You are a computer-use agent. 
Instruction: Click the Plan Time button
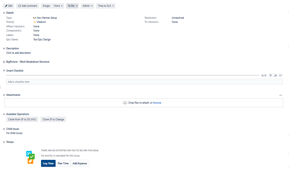(x=63, y=163)
